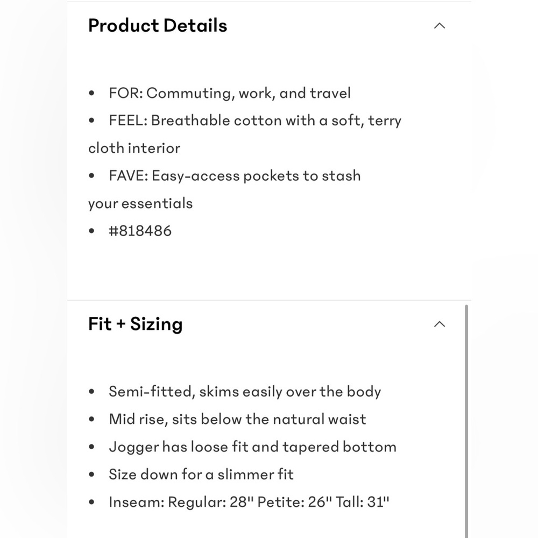Click the FAVE: Easy-access pockets line

235,176
